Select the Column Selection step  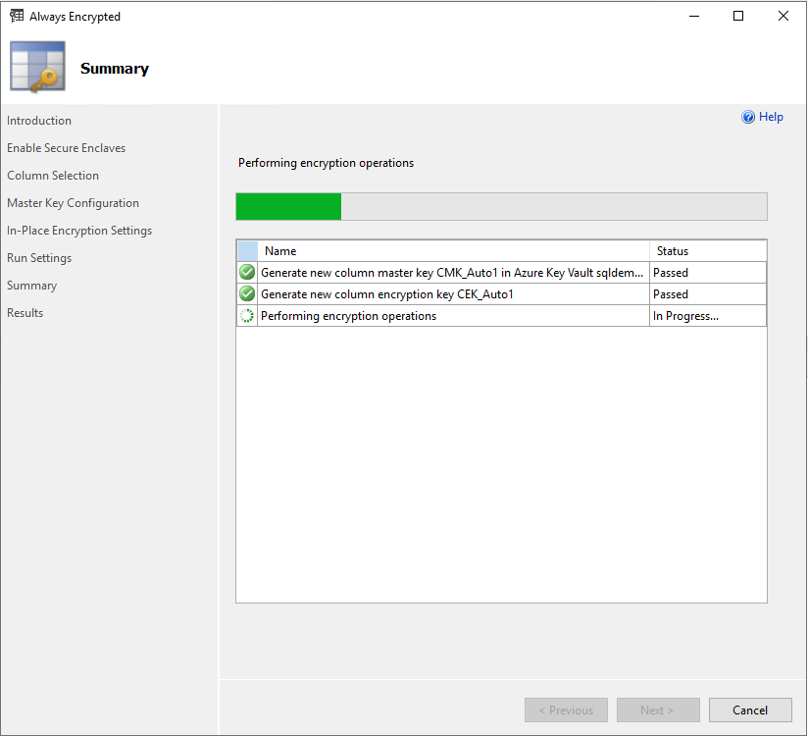53,176
